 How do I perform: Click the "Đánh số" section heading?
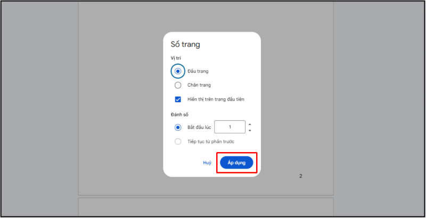[x=178, y=114]
